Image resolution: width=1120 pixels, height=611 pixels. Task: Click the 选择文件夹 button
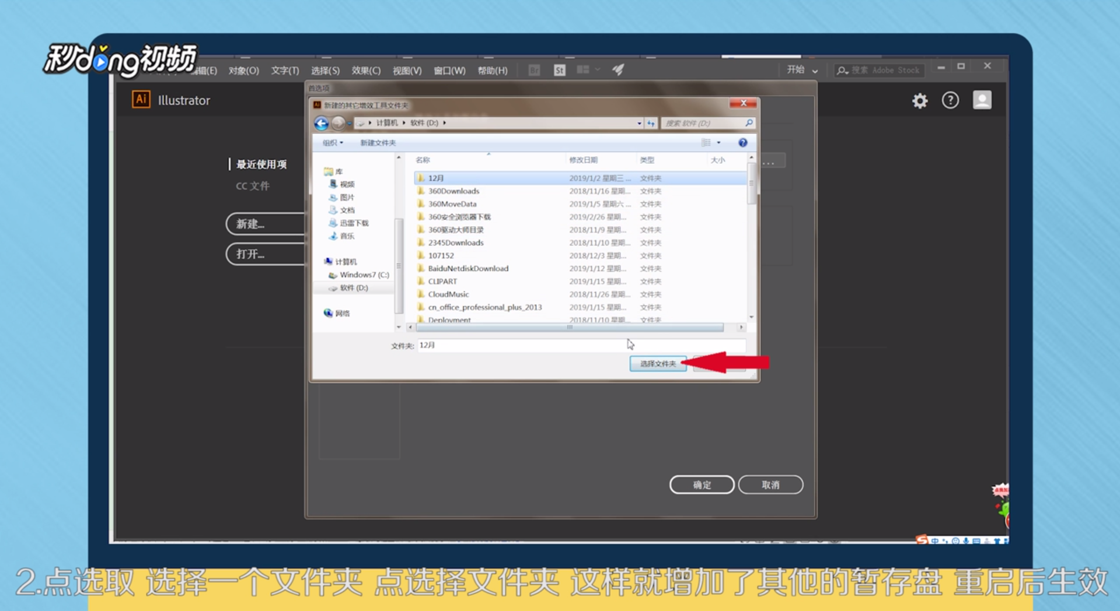658,364
